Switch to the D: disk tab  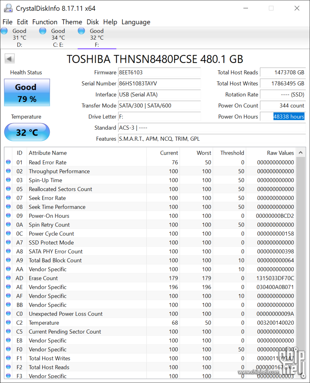tap(19, 38)
